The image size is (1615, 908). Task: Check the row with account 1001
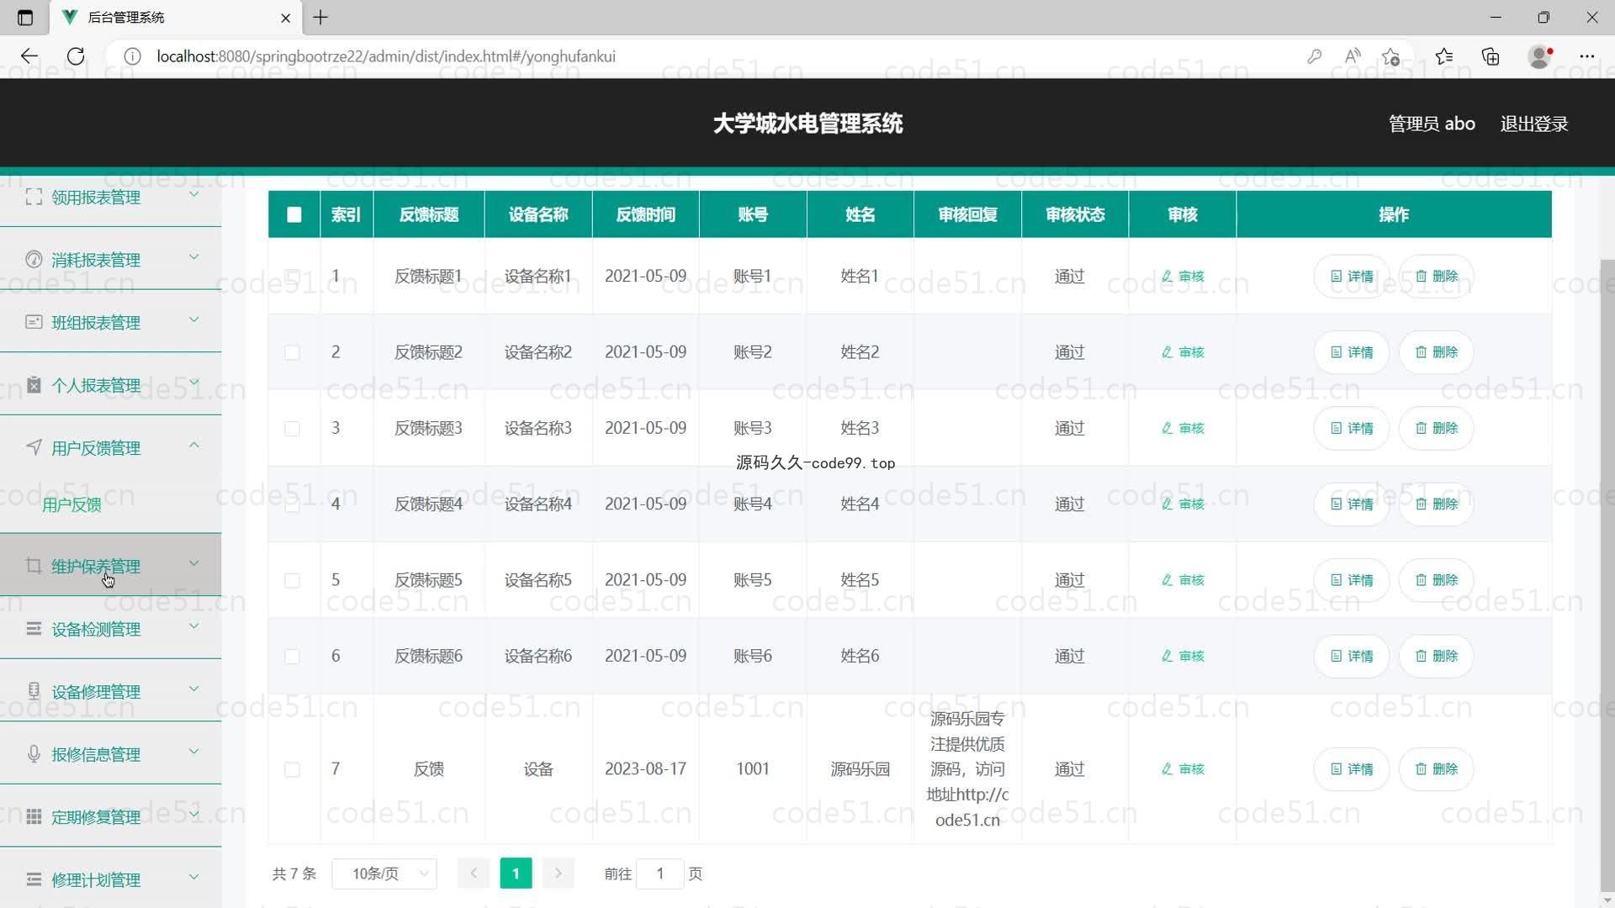point(292,770)
